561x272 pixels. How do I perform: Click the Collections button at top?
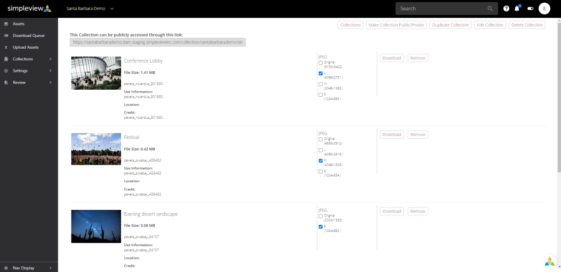(351, 25)
